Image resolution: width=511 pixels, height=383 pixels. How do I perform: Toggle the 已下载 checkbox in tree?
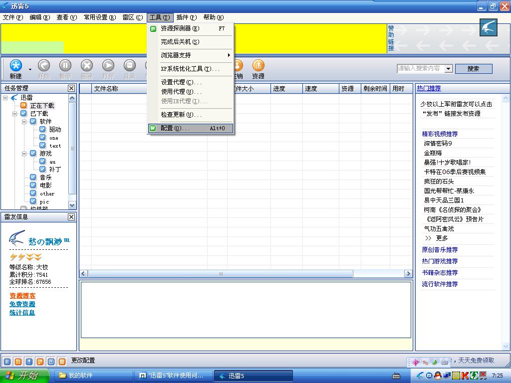23,113
